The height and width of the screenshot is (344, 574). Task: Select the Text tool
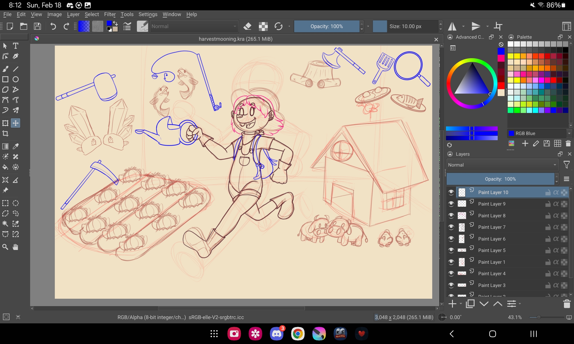[15, 46]
